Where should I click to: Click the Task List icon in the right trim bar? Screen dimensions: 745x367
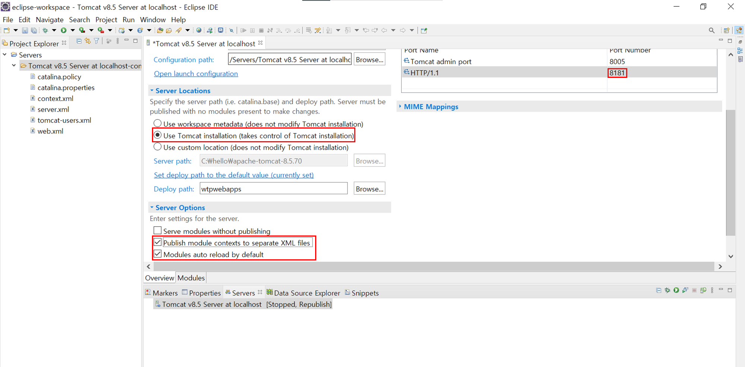tap(740, 59)
